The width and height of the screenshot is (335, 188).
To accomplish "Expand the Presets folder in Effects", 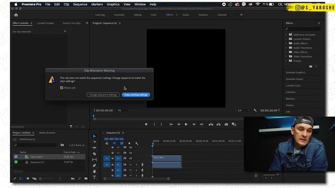I will pos(286,61).
